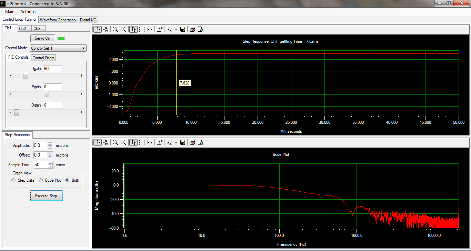Select the zoom axes tool in the Bode plot toolbar
The image size is (471, 251).
106,142
